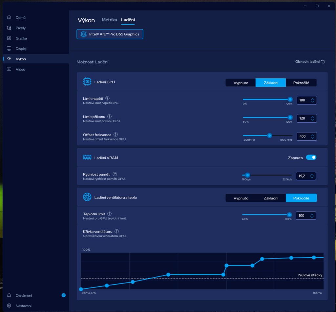Open the Displej monitor icon
Screen dimensions: 336x312
(x=9, y=49)
